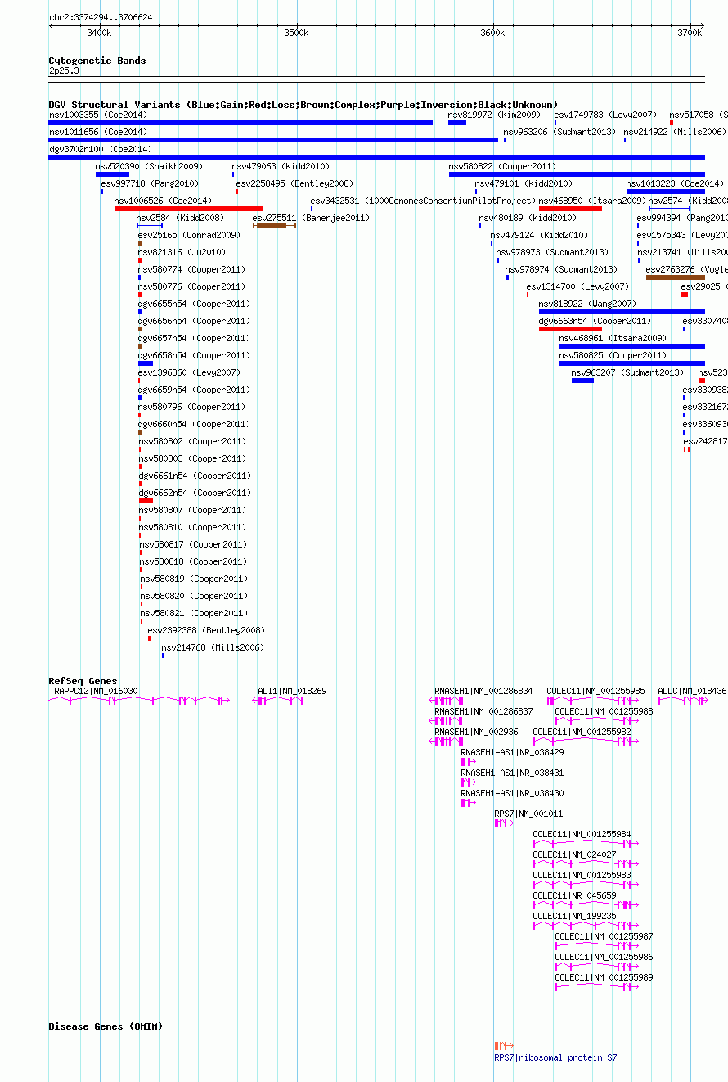
Task: Select variant dgv6662n54 (Cooper2011)
Action: [x=195, y=494]
